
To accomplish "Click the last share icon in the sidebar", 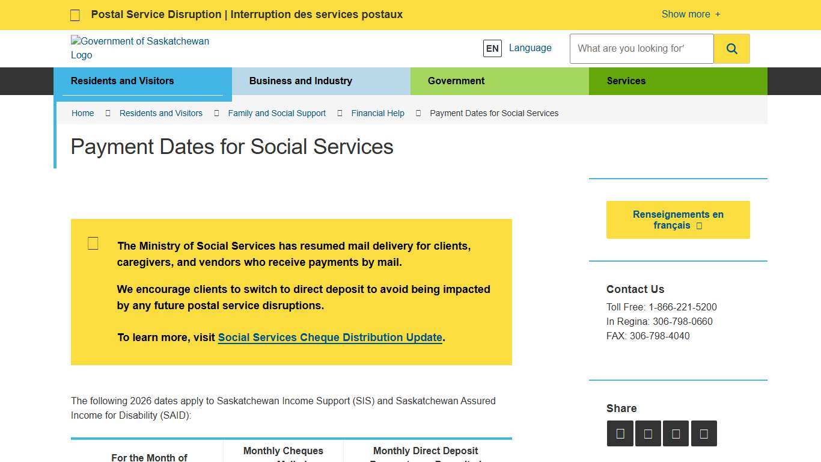I will [704, 433].
